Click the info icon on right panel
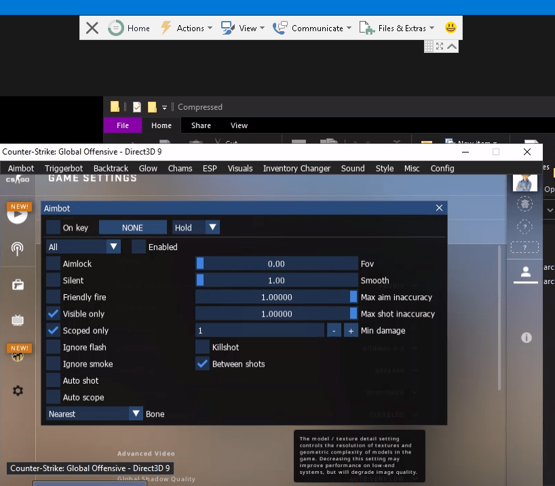The height and width of the screenshot is (486, 555). (x=527, y=338)
